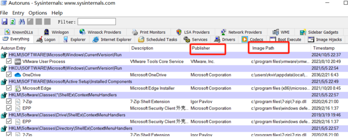Open the Help menu
This screenshot has width=348, height=137.
[x=57, y=13]
